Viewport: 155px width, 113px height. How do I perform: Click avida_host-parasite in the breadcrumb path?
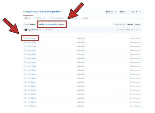click(48, 24)
